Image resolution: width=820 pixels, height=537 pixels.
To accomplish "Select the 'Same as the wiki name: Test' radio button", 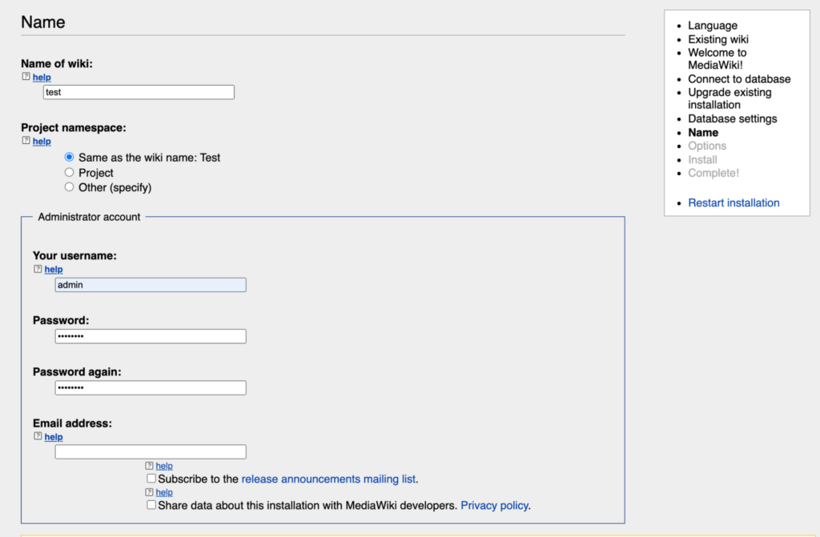I will coord(69,157).
